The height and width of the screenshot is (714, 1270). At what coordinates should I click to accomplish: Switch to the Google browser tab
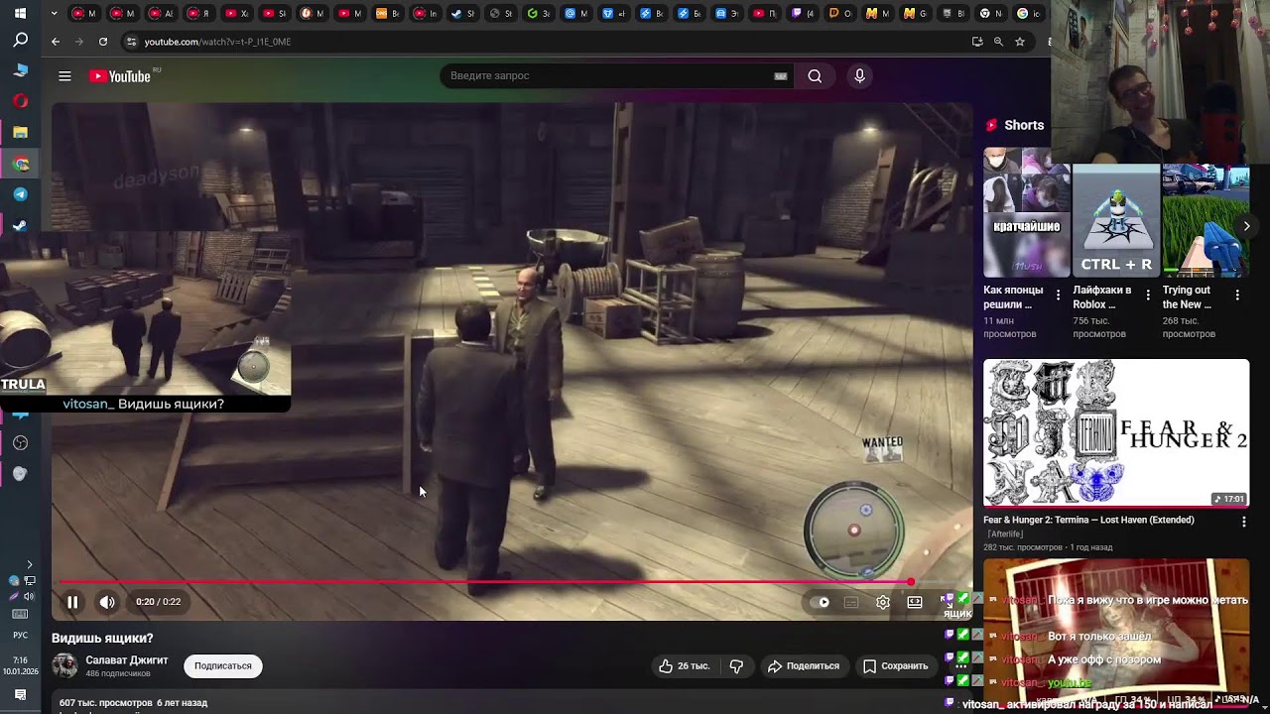click(x=1029, y=14)
